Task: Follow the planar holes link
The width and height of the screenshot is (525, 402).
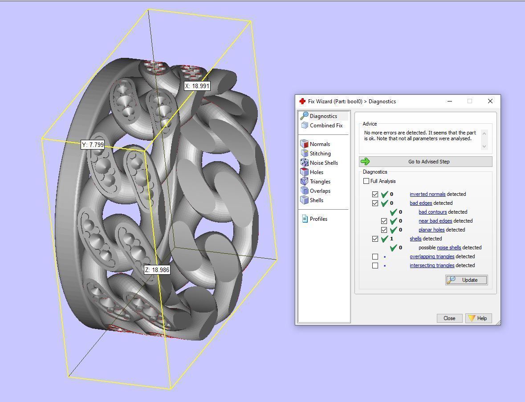Action: click(x=431, y=230)
